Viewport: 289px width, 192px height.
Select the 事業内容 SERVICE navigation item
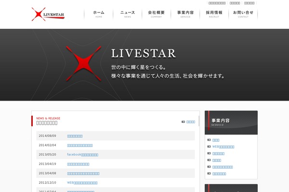pyautogui.click(x=185, y=14)
